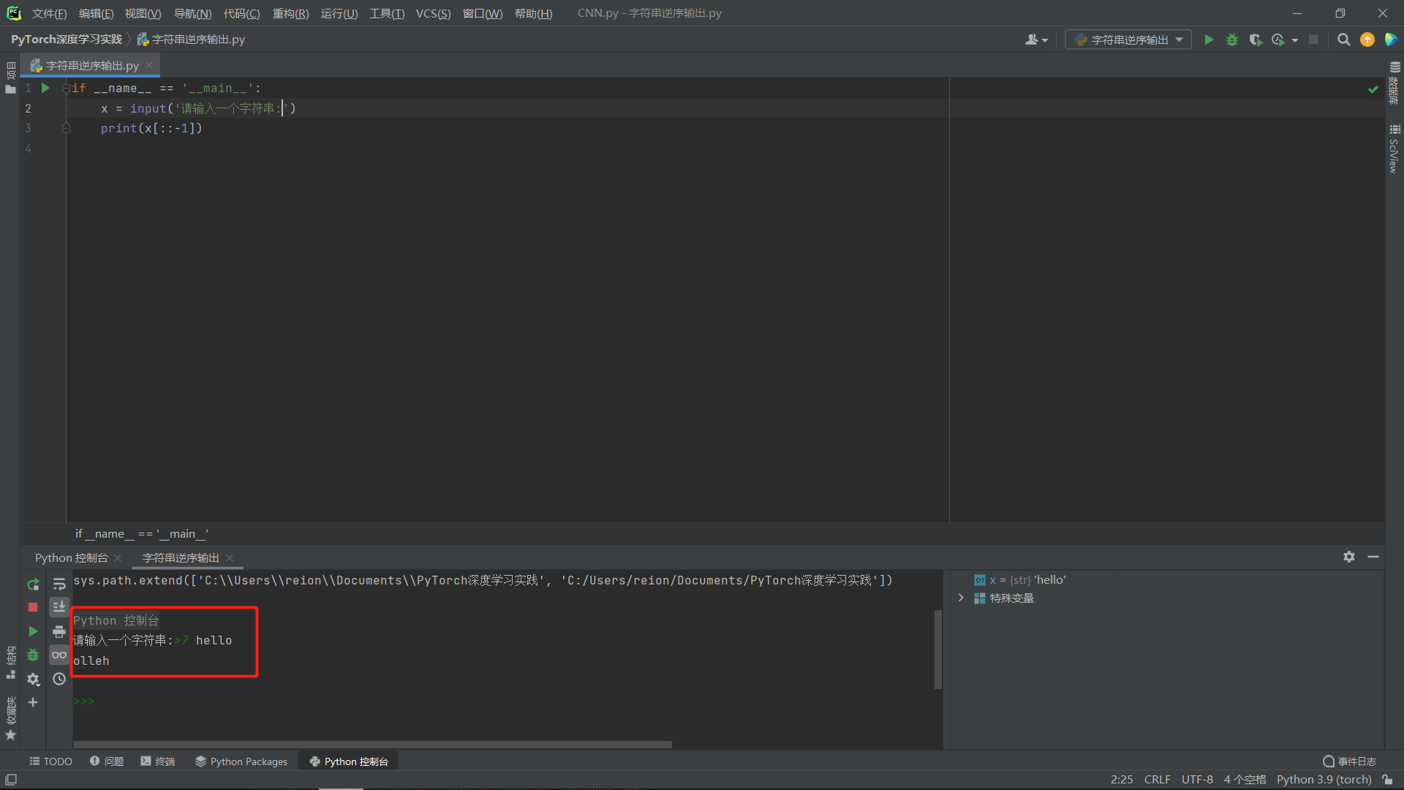This screenshot has height=790, width=1404.
Task: Toggle soft-wrap in console output
Action: click(x=59, y=584)
